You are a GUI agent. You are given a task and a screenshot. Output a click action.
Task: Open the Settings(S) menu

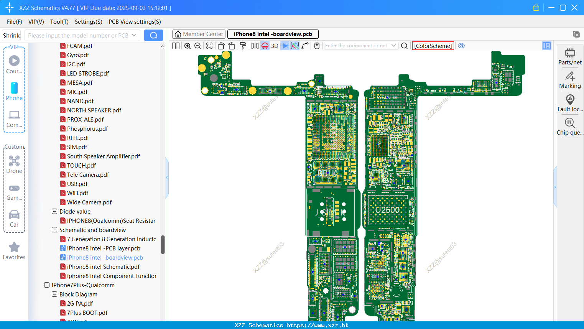coord(89,22)
